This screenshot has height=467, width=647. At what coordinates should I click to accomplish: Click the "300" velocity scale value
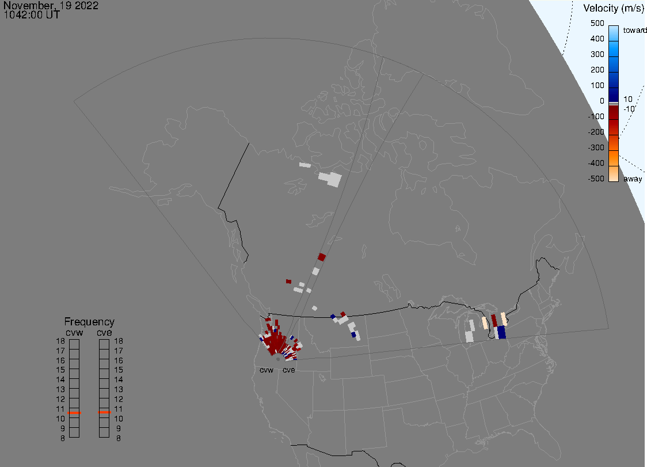(597, 55)
